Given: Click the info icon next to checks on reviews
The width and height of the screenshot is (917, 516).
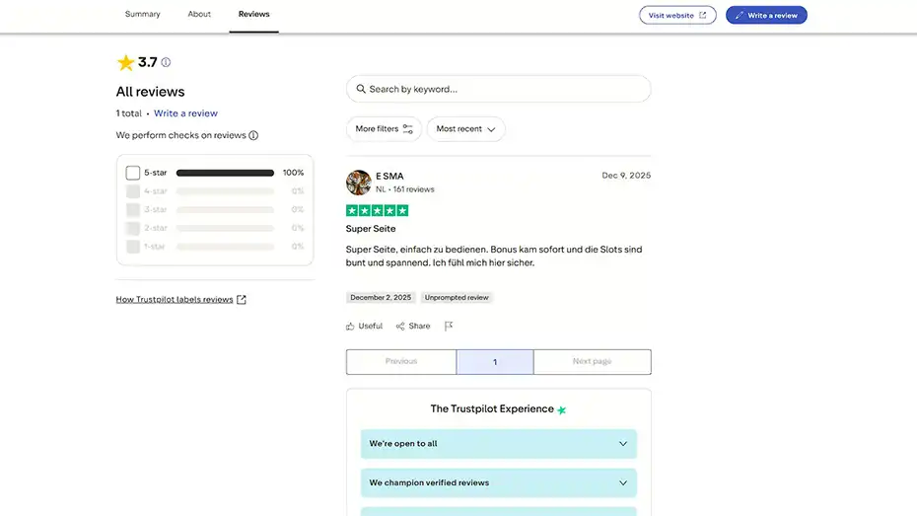Looking at the screenshot, I should tap(253, 135).
